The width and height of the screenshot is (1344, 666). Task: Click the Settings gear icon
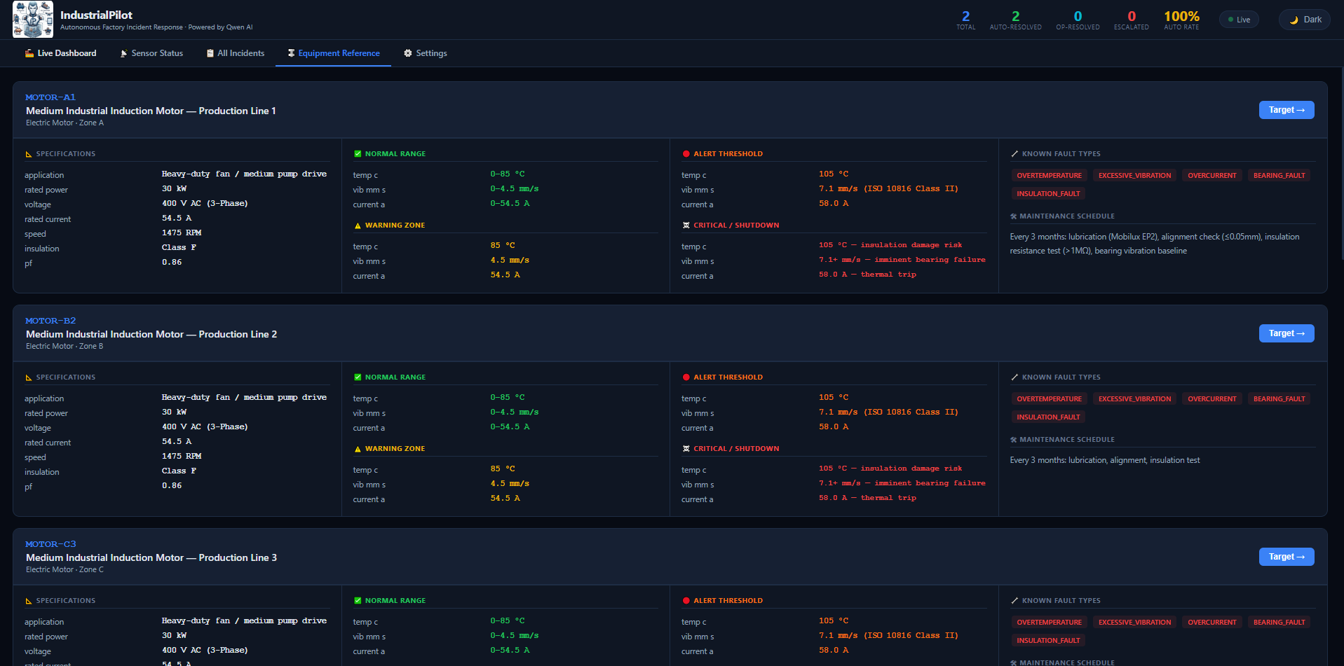(408, 53)
